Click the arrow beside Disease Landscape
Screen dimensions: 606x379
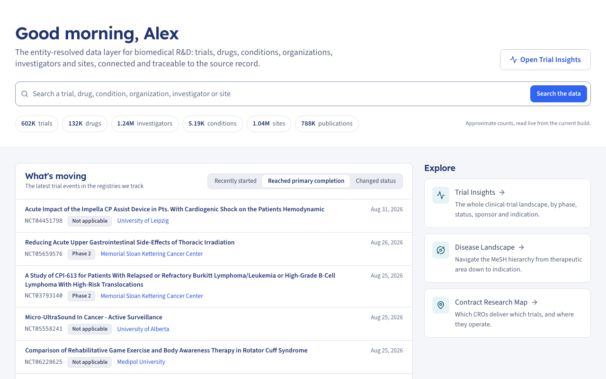pos(521,247)
